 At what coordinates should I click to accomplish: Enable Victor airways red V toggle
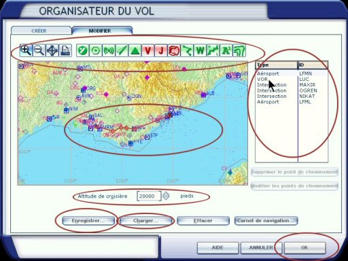tap(147, 50)
